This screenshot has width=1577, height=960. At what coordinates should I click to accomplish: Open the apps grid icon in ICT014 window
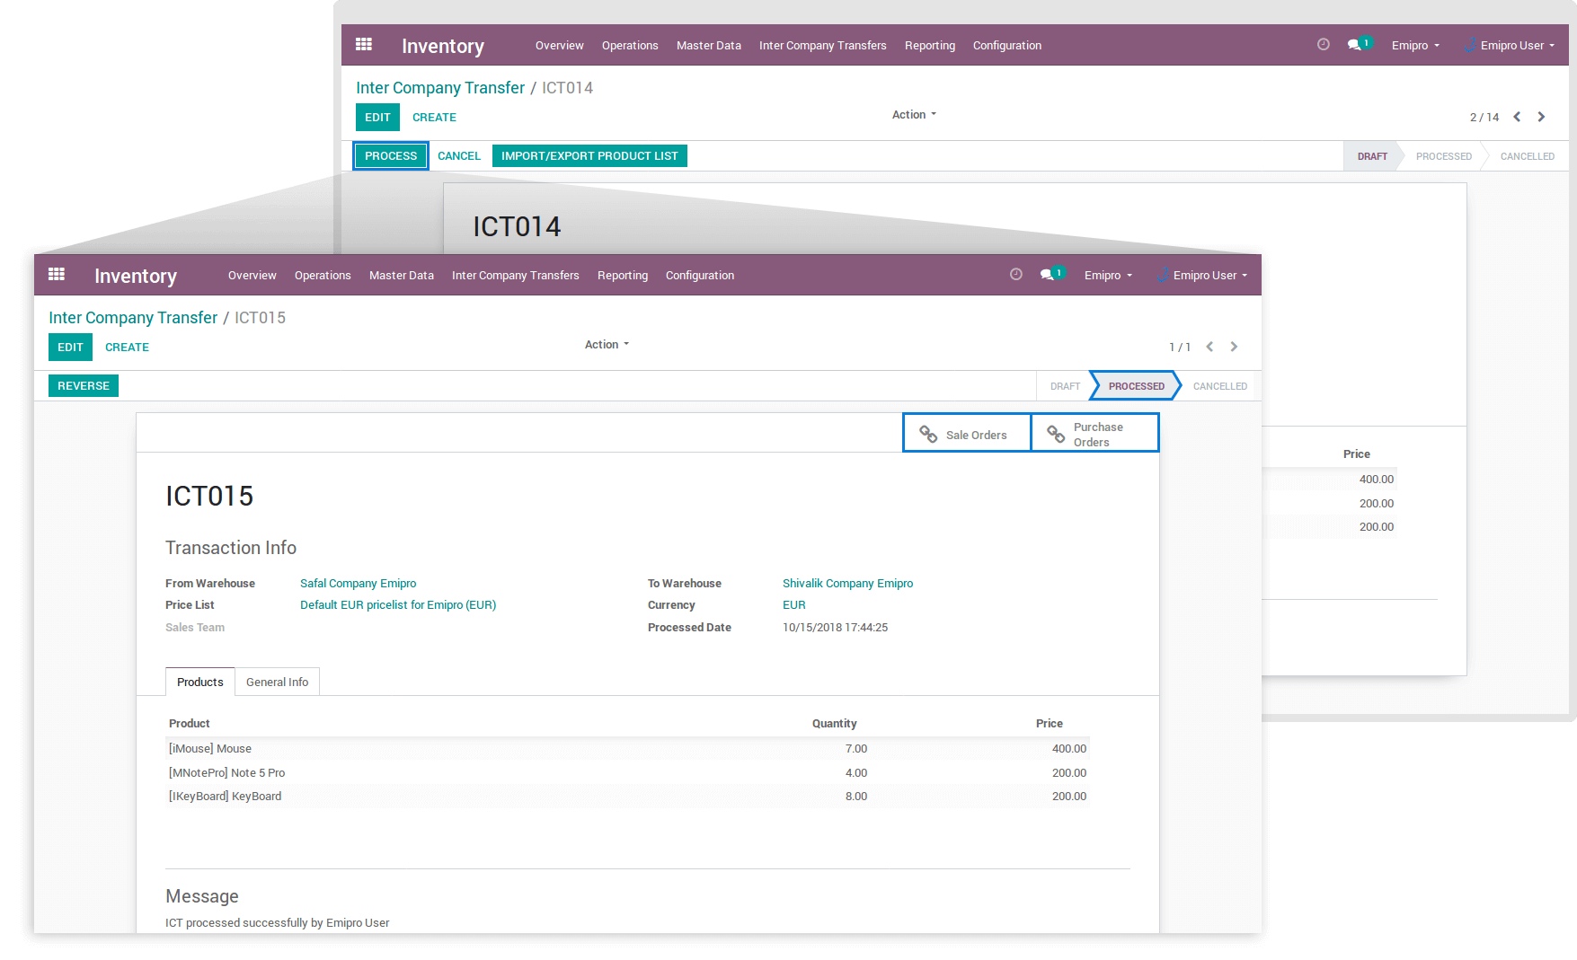click(364, 45)
